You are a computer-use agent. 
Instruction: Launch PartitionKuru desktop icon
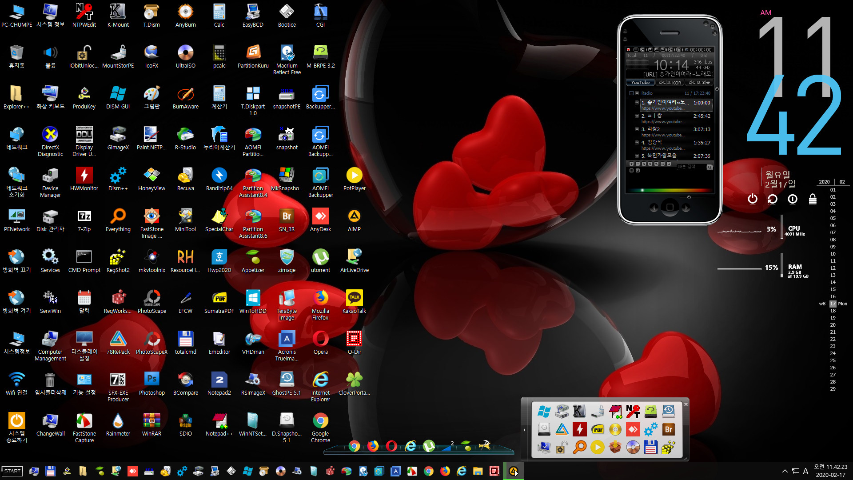[253, 56]
